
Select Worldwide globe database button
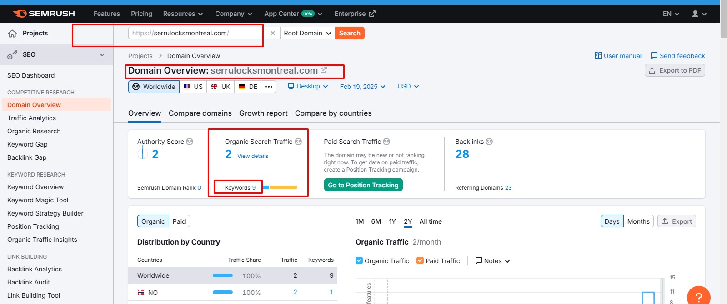pos(154,87)
